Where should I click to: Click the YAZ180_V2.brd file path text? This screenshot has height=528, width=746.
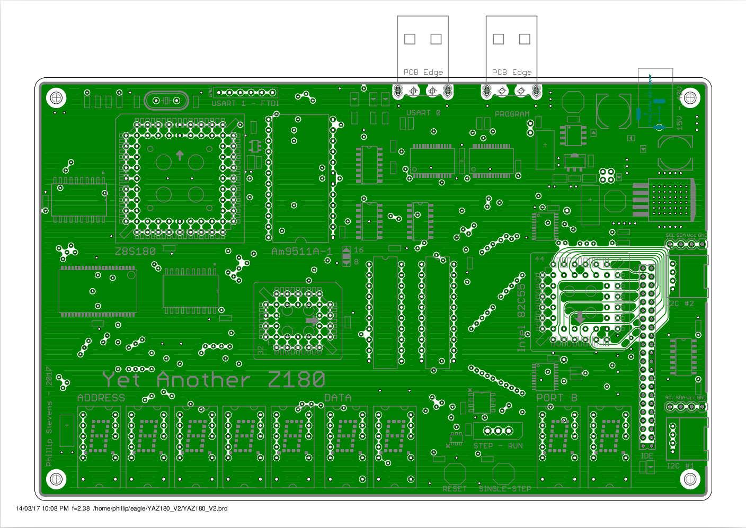pos(160,508)
